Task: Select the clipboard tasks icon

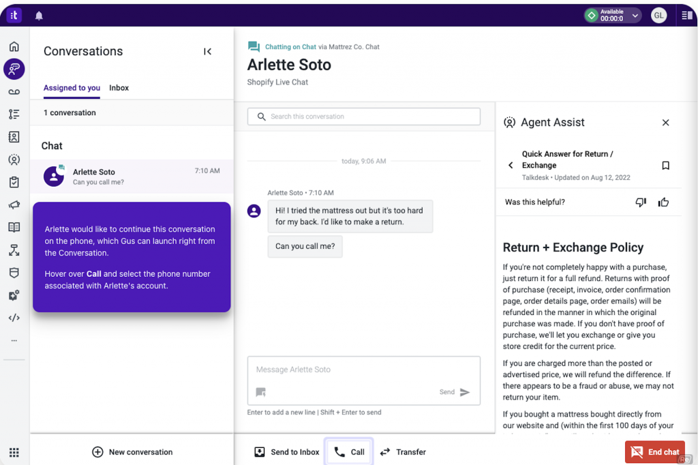Action: pyautogui.click(x=14, y=182)
